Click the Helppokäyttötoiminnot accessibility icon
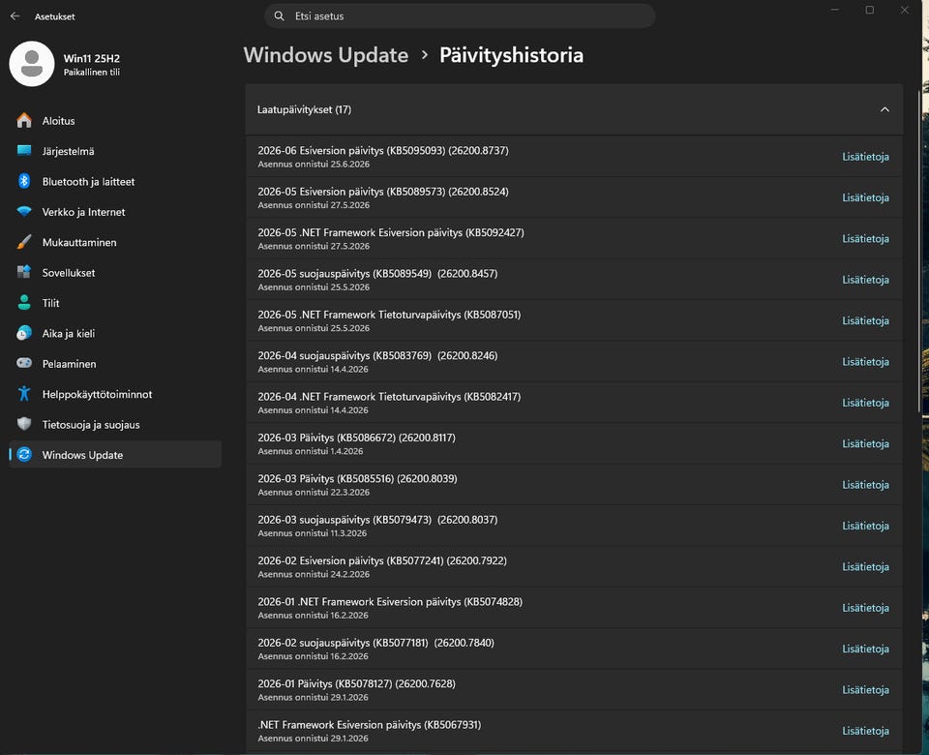Viewport: 929px width, 755px height. point(24,394)
